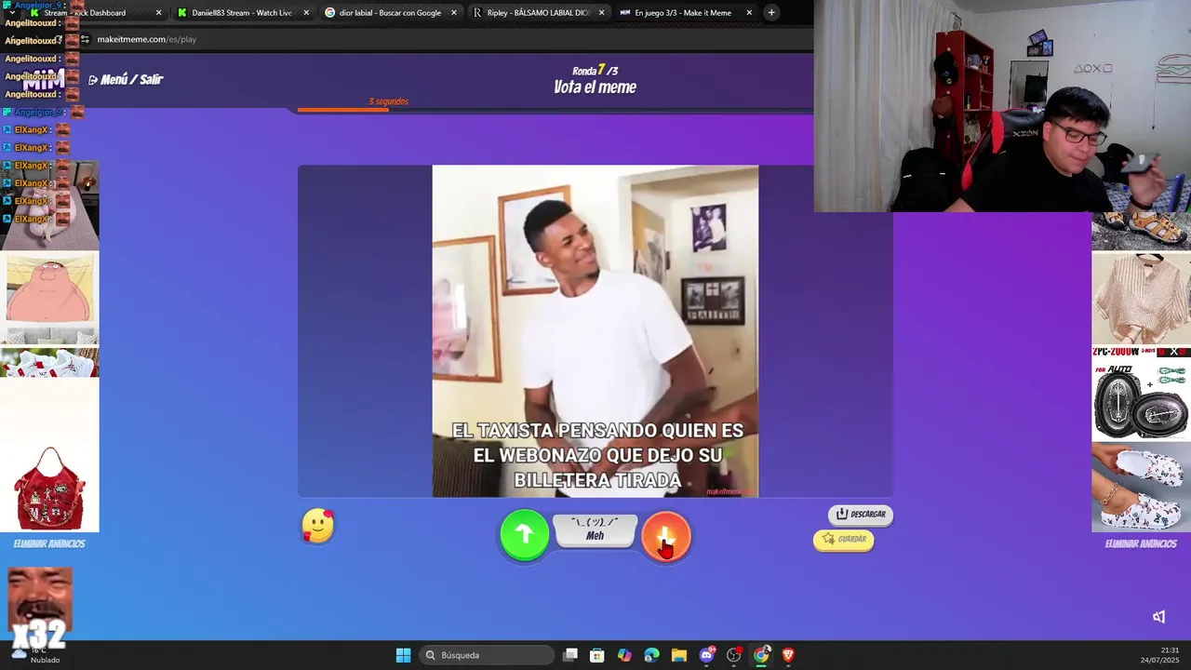Open the car speakers ad
The image size is (1191, 670).
(1141, 393)
